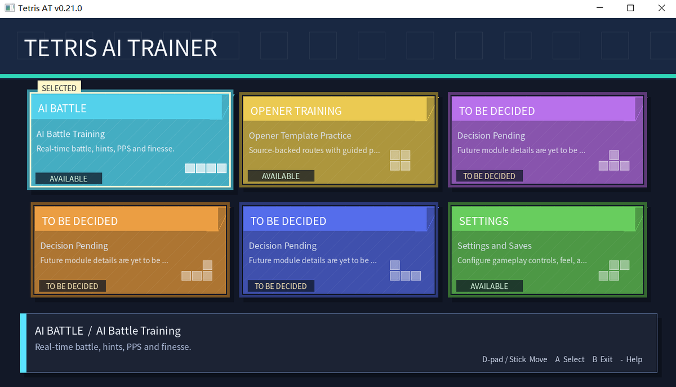
Task: Click 'Opener Template Practice' subtitle
Action: tap(300, 136)
